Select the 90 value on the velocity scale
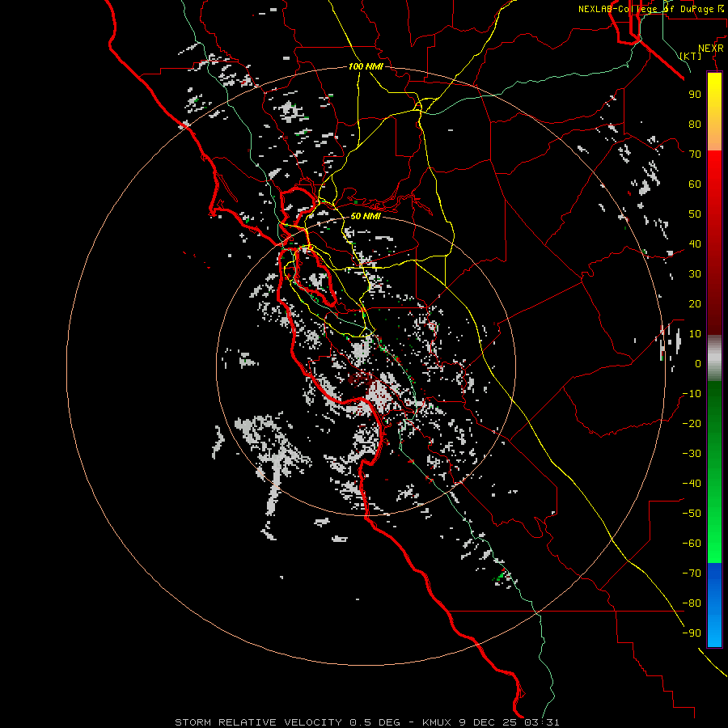This screenshot has height=728, width=728. click(695, 95)
